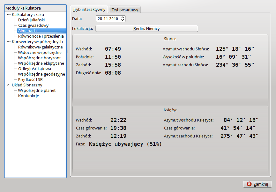Select Prędkość LSR module

pos(30,79)
